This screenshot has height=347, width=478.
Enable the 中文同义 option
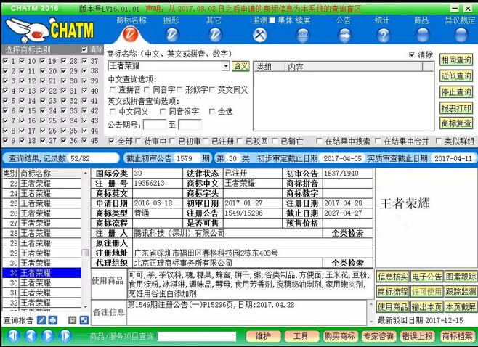[112, 112]
